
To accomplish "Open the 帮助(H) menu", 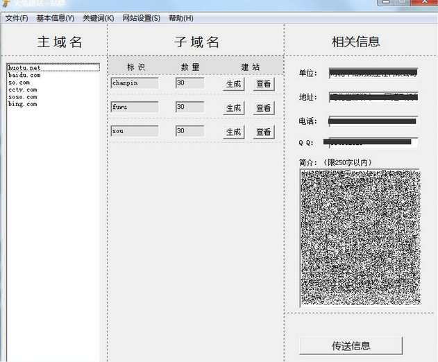I will point(180,18).
